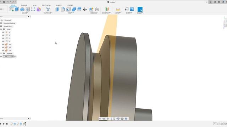Toggle visibility of the YZ plane

point(3,50)
